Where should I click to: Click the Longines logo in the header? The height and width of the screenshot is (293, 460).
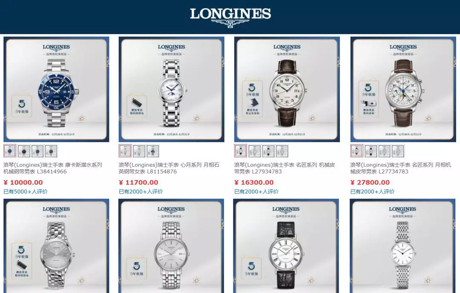pos(230,17)
